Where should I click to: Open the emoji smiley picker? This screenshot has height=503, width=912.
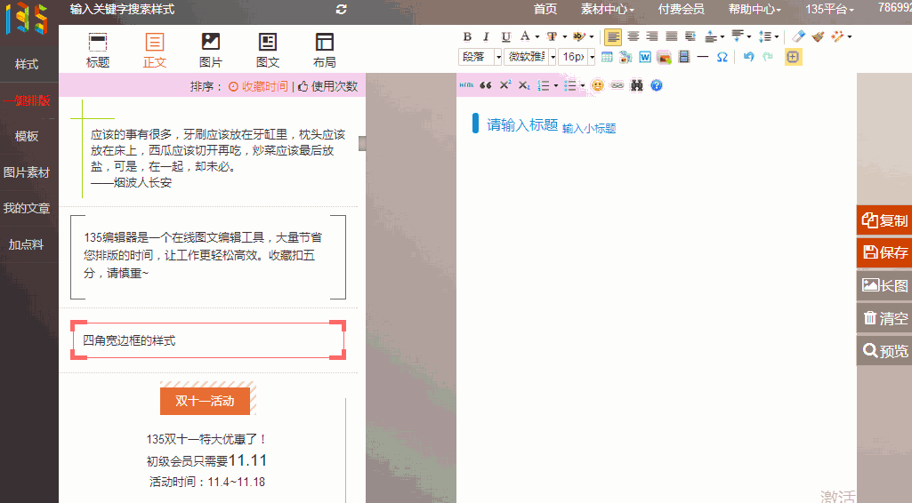coord(597,85)
